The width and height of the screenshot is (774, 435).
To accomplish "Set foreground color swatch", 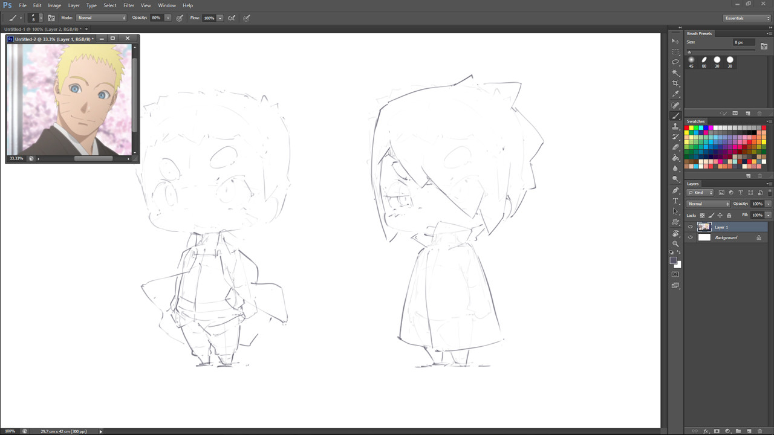I will pyautogui.click(x=674, y=260).
